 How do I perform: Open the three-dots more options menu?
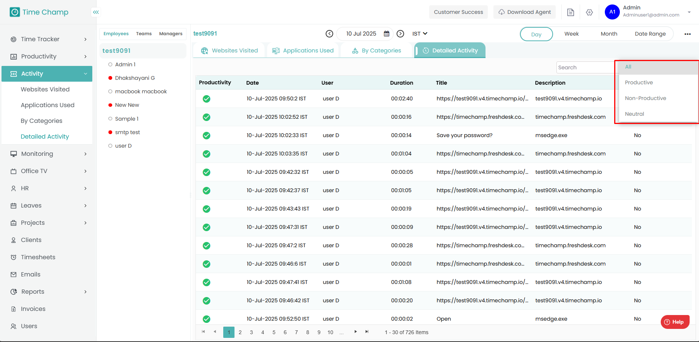[687, 34]
